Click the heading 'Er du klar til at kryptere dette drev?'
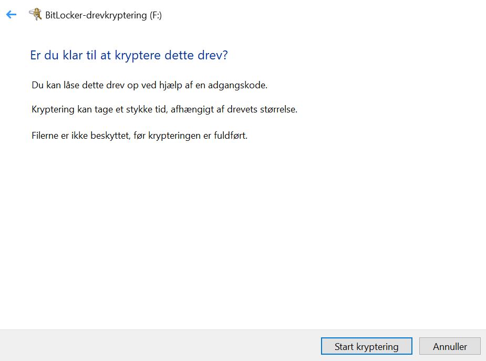Image resolution: width=486 pixels, height=361 pixels. coord(129,55)
